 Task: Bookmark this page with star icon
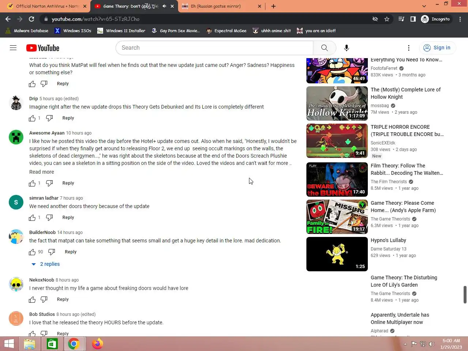(x=387, y=19)
